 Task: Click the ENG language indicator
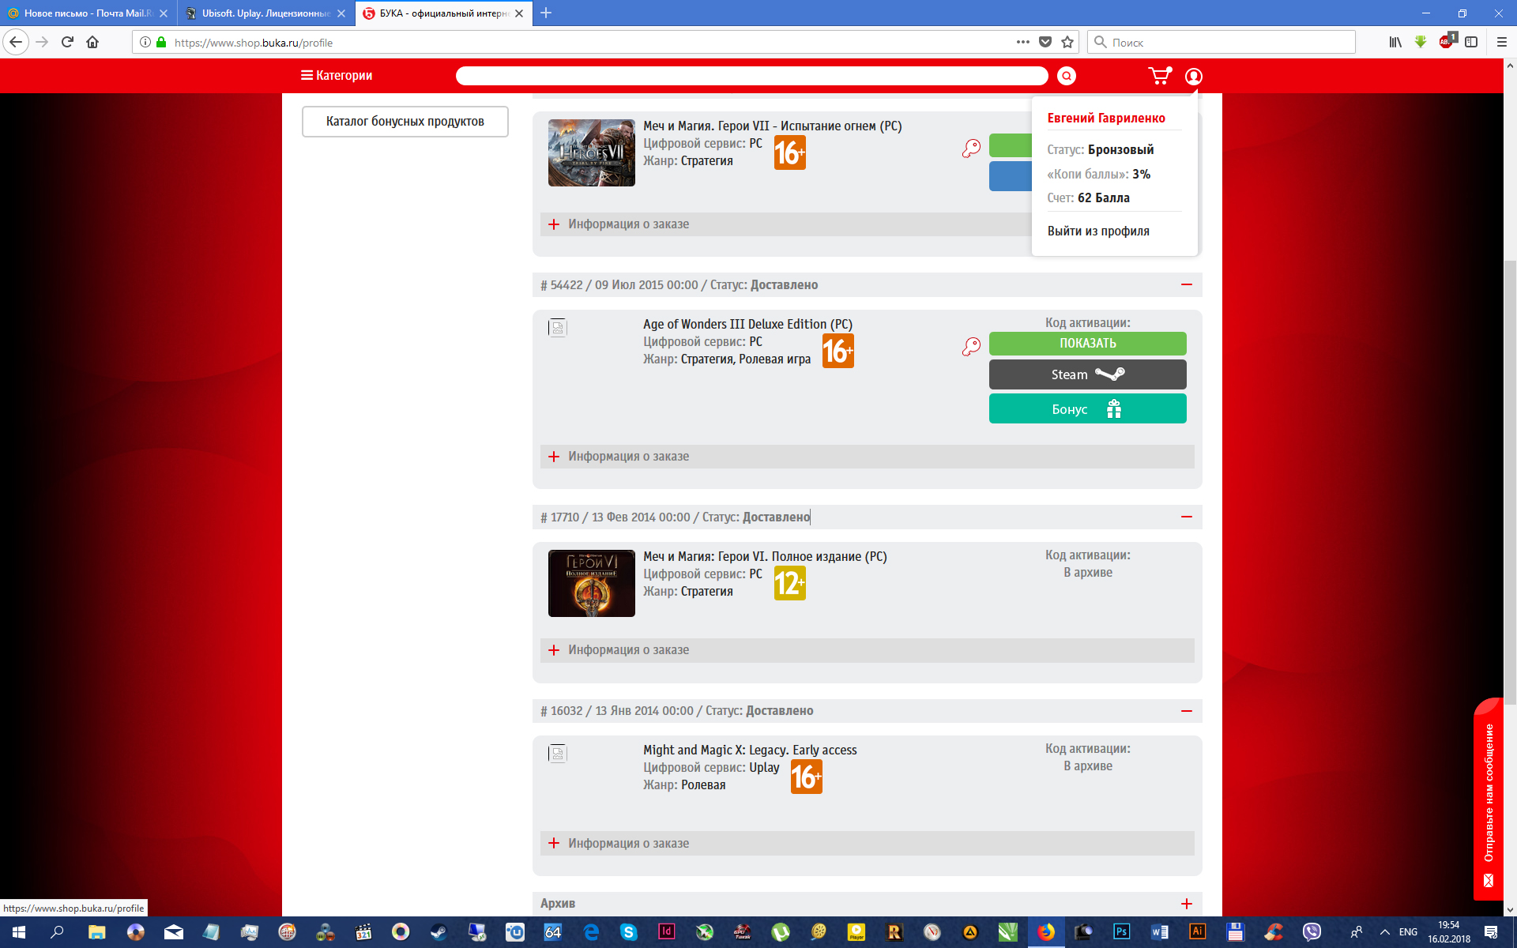[x=1408, y=932]
